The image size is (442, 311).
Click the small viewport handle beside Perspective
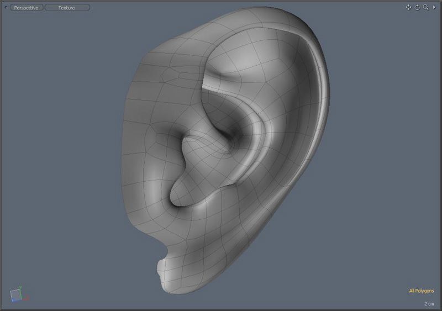(x=6, y=8)
